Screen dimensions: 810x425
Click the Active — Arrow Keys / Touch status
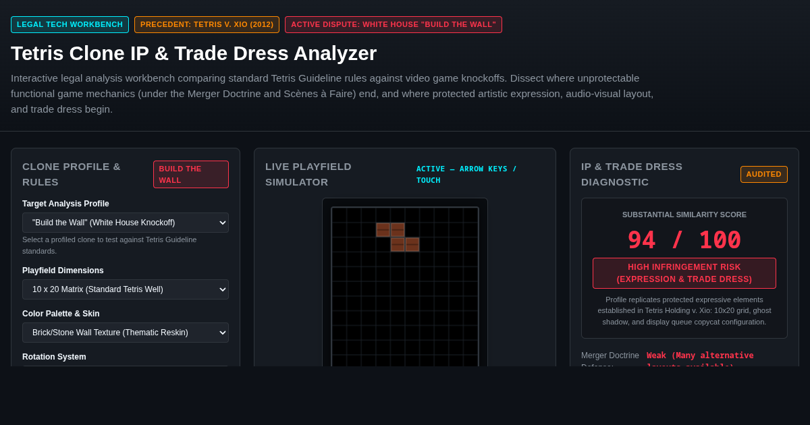pos(466,174)
